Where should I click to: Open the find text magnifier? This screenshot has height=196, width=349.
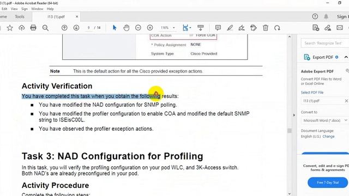click(45, 28)
